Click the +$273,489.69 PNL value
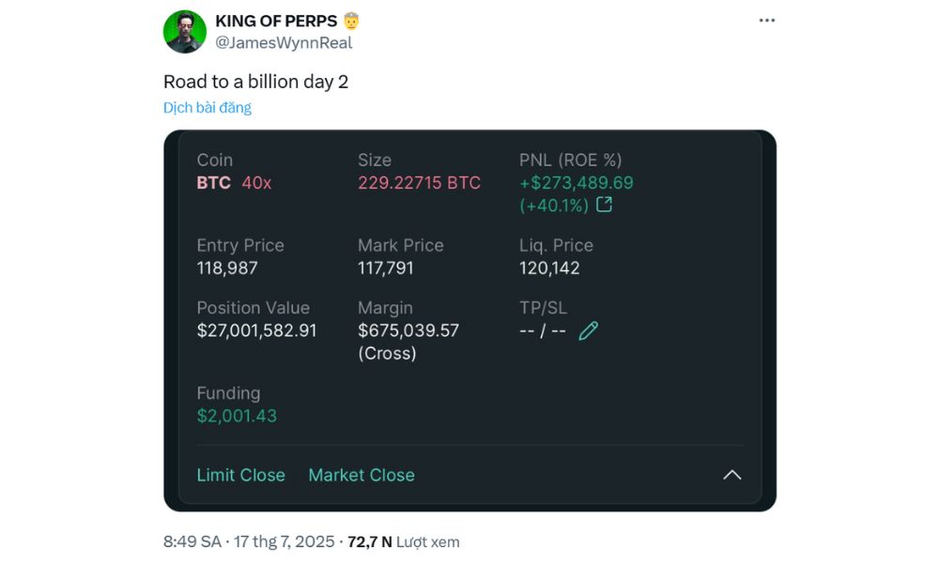This screenshot has height=563, width=939. pos(576,183)
